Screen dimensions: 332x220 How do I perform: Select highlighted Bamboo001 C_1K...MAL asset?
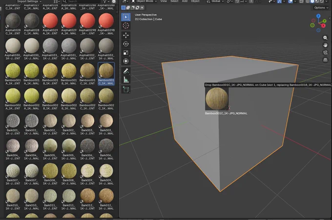point(106,74)
